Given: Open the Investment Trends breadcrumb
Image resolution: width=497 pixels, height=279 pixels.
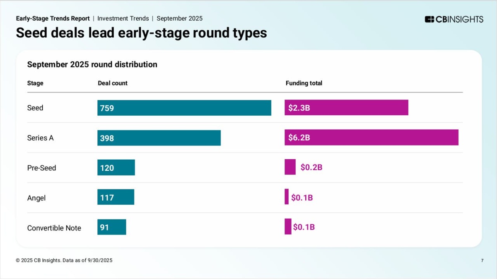Looking at the screenshot, I should (123, 18).
